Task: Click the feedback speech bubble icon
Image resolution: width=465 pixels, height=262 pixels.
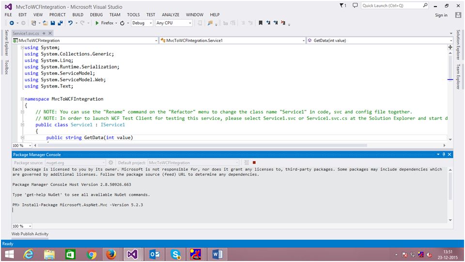Action: click(x=355, y=6)
